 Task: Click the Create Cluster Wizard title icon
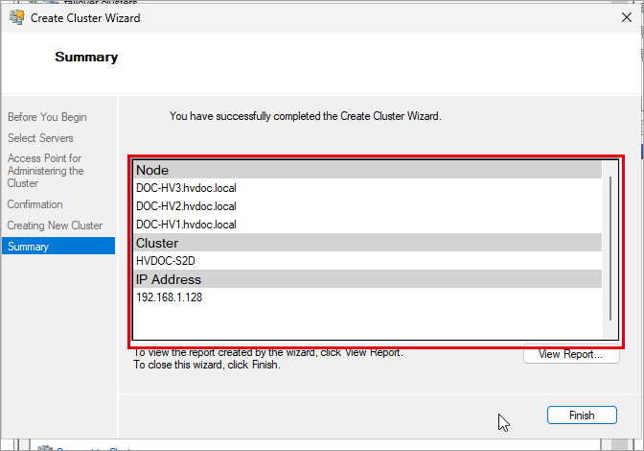click(17, 17)
